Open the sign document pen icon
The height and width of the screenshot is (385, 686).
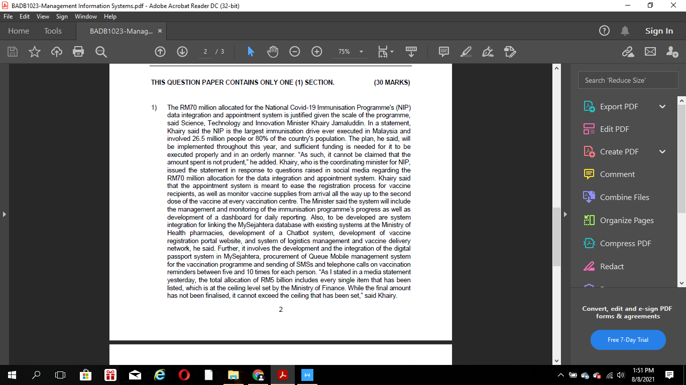point(488,52)
